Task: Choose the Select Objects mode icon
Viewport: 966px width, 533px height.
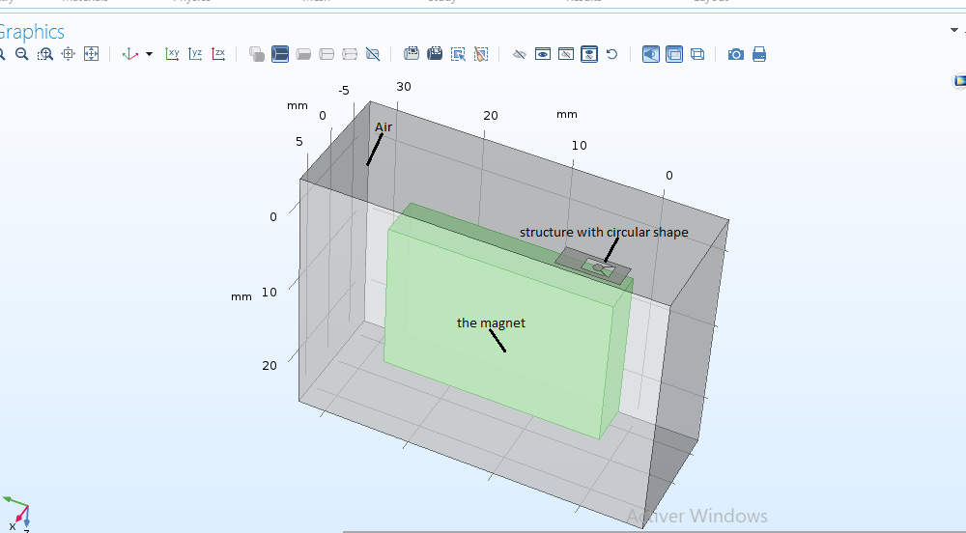Action: tap(257, 54)
